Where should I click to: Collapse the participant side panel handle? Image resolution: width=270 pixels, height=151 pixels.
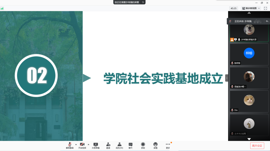click(227, 78)
